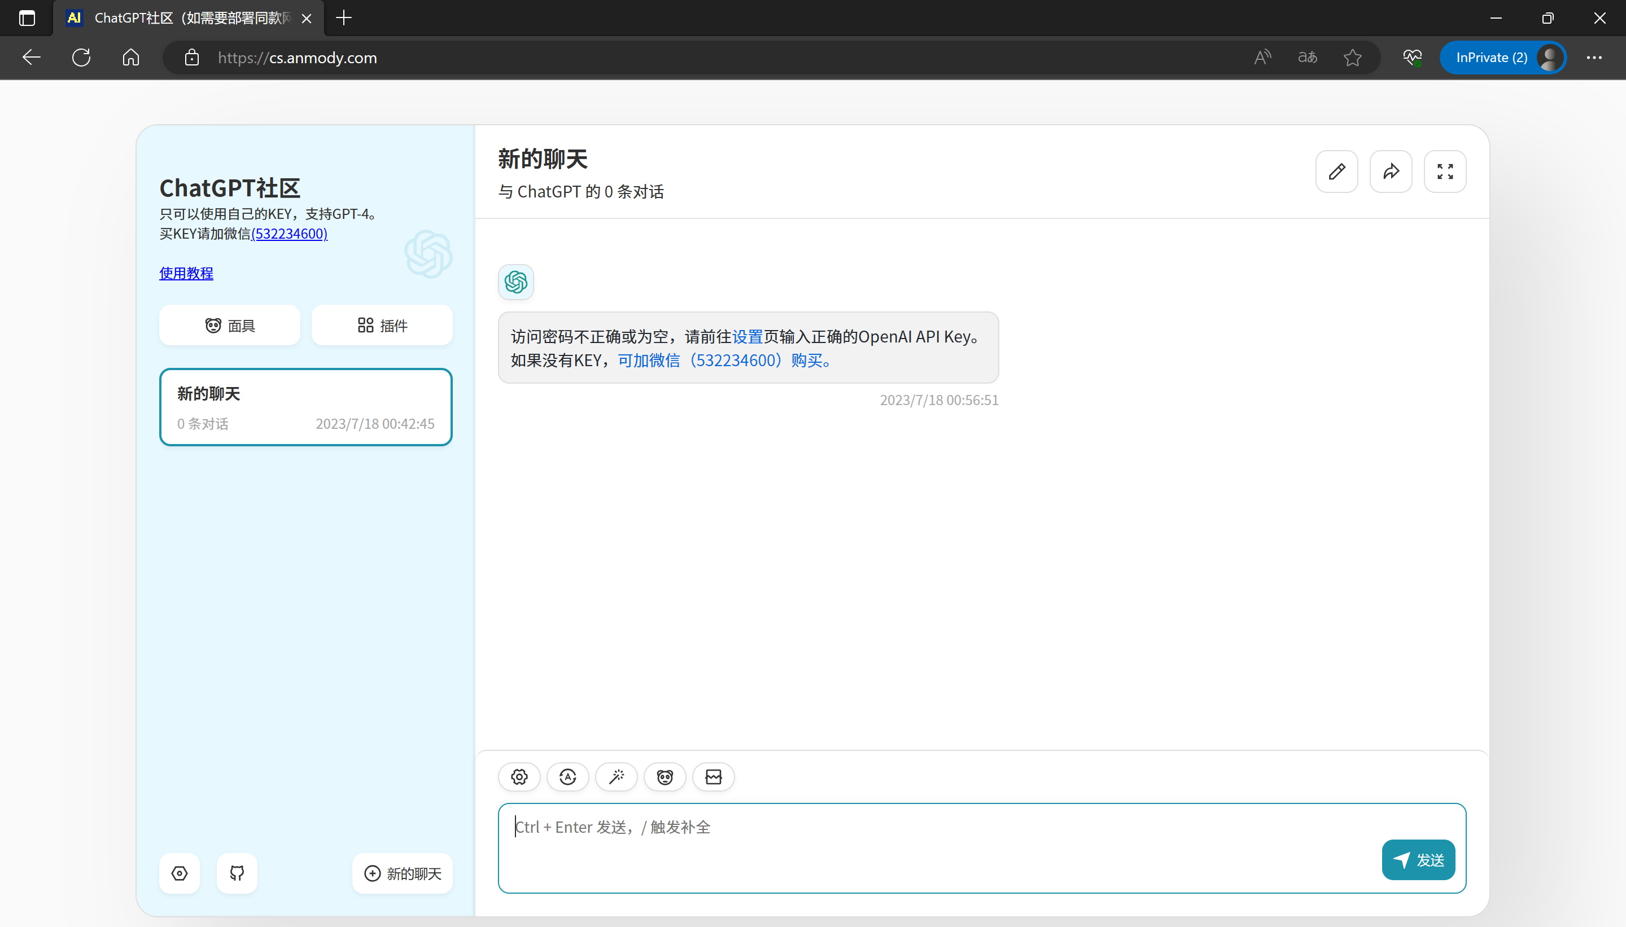Screen dimensions: 1626x927
Task: Refresh the browser page
Action: [x=81, y=58]
